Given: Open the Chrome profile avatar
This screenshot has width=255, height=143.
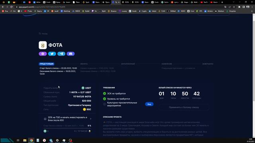Looking at the screenshot, I should (248, 7).
